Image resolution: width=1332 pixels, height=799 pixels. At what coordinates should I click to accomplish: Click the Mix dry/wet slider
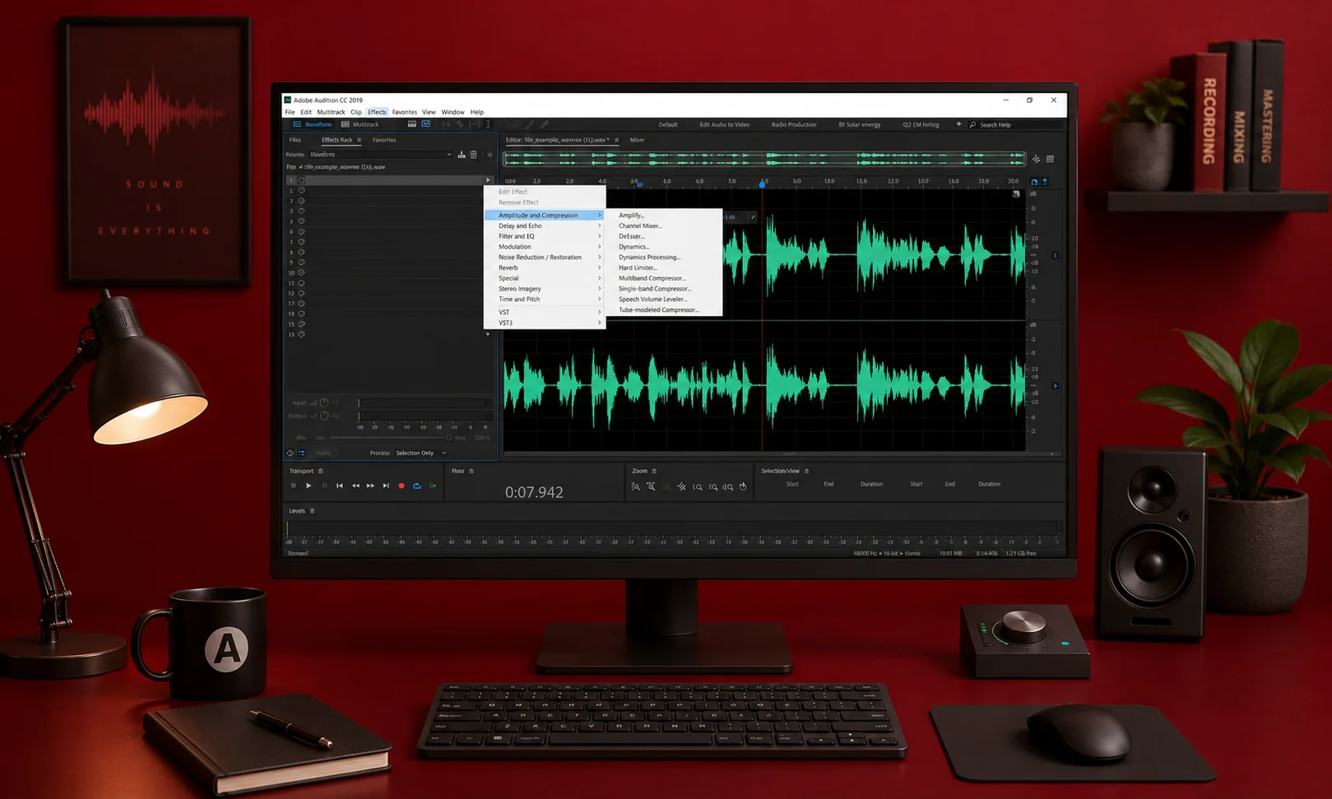click(x=389, y=438)
